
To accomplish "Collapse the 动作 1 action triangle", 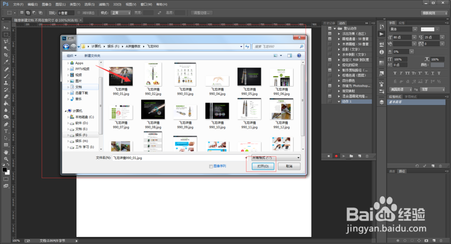I will (x=339, y=102).
